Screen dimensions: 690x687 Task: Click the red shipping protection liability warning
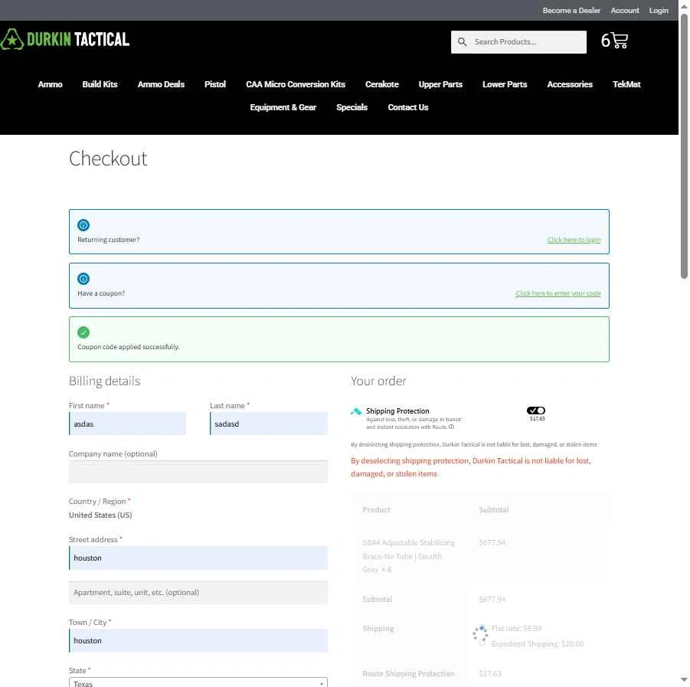(471, 467)
